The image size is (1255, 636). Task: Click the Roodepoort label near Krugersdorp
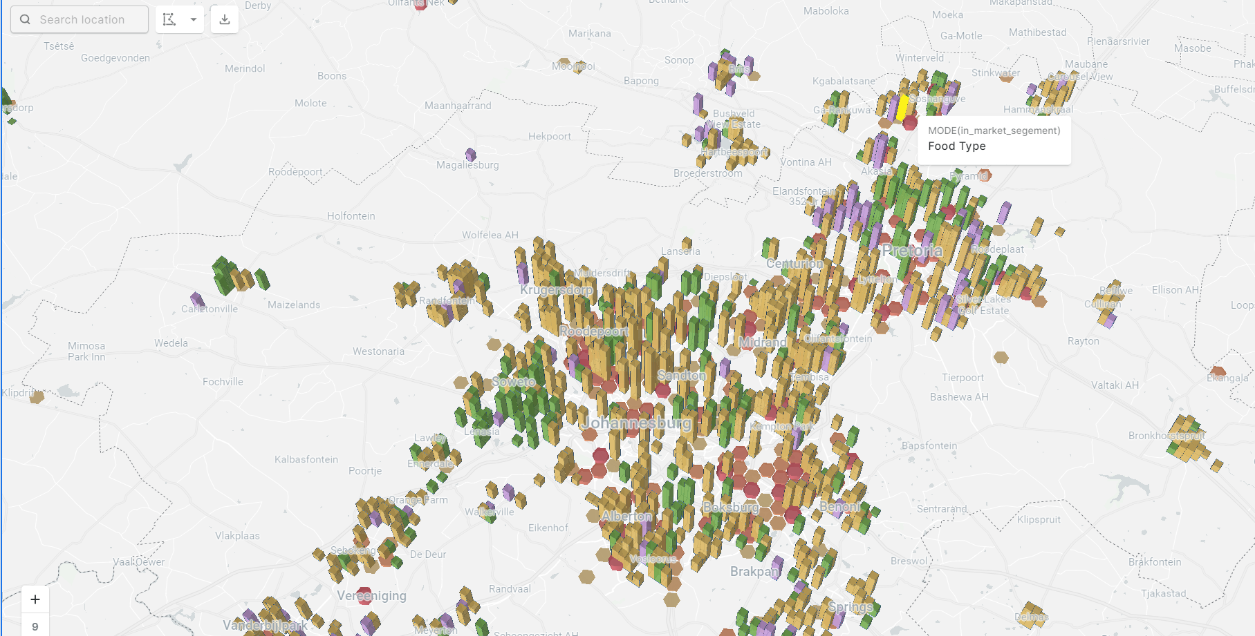(x=593, y=331)
